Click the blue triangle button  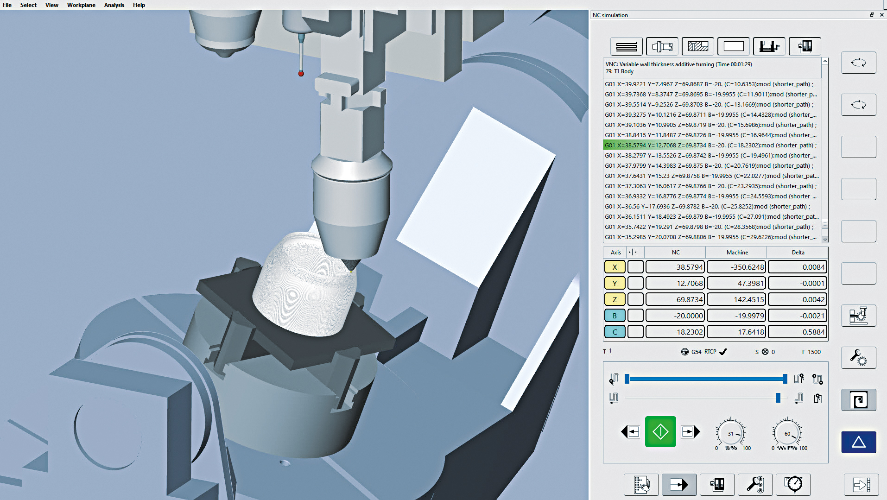[858, 442]
